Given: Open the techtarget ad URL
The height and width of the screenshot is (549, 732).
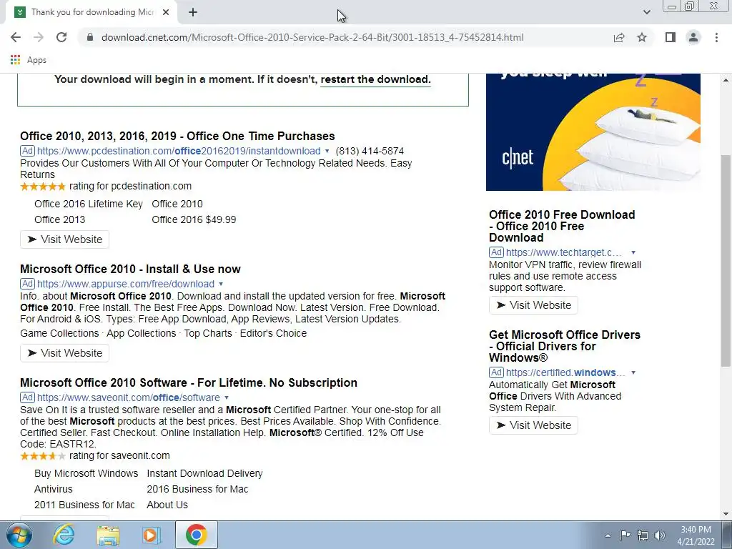Looking at the screenshot, I should pos(563,252).
